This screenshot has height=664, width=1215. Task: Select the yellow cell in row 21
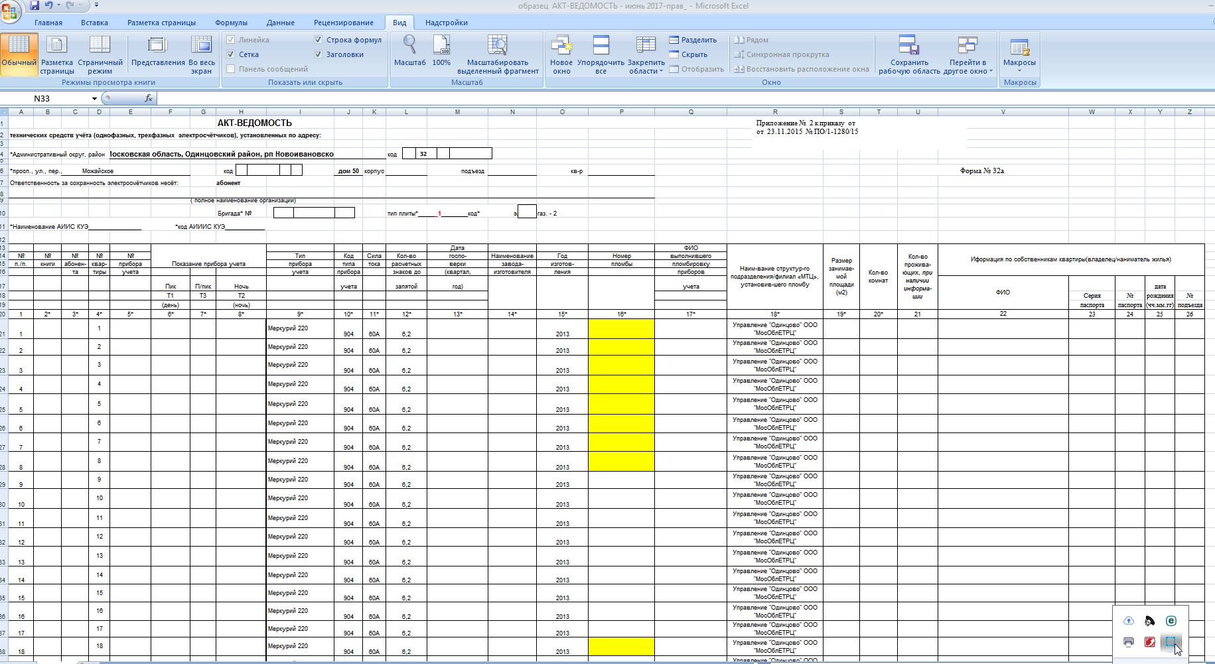tap(621, 328)
